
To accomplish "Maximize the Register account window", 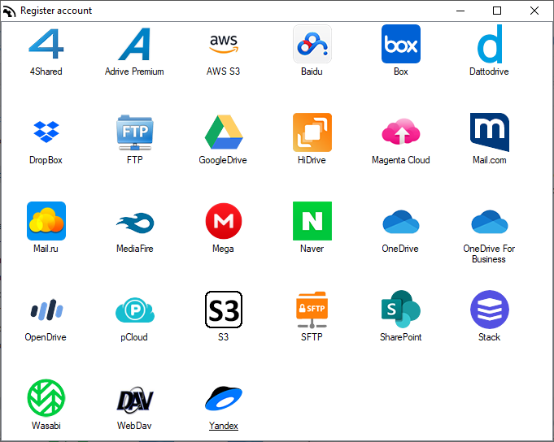I will pyautogui.click(x=497, y=11).
